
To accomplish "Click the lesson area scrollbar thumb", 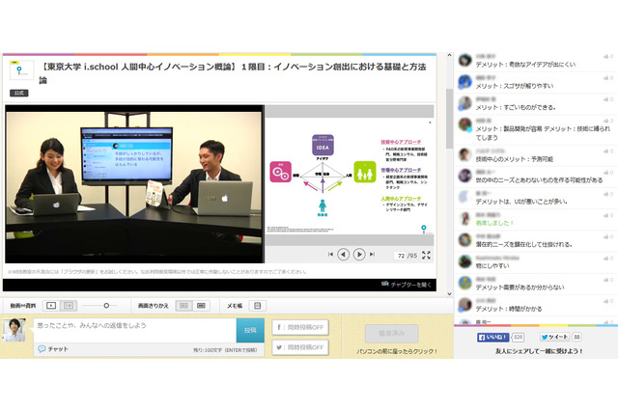I will point(449,118).
